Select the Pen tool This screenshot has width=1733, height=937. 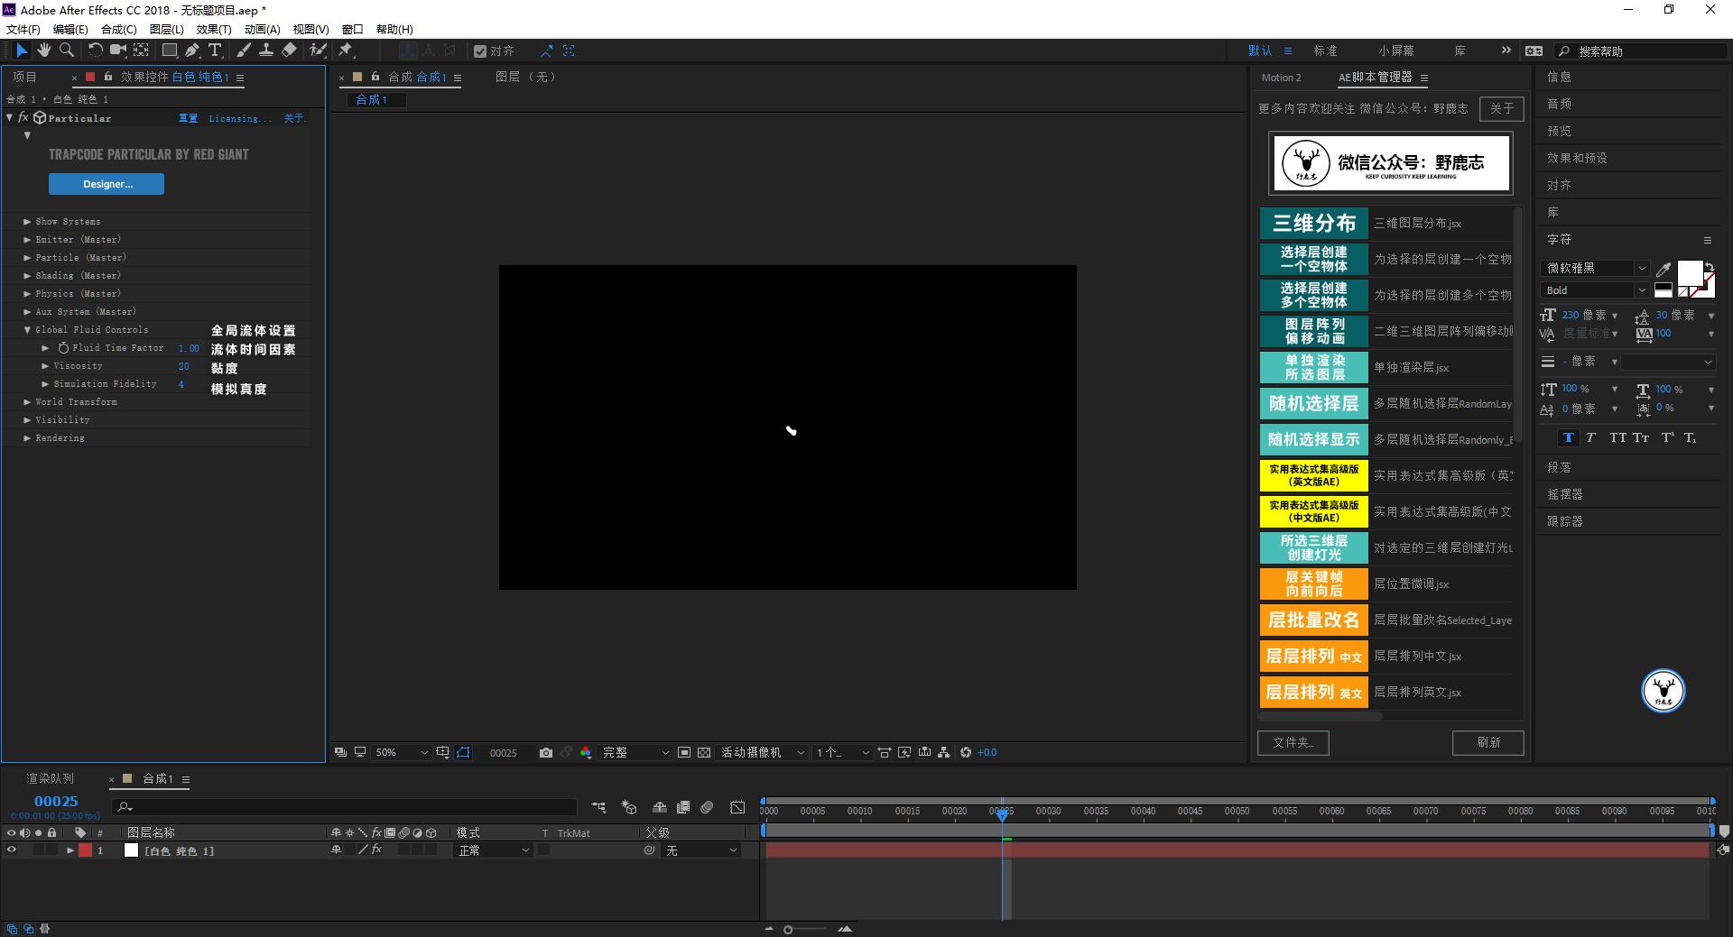pos(192,51)
